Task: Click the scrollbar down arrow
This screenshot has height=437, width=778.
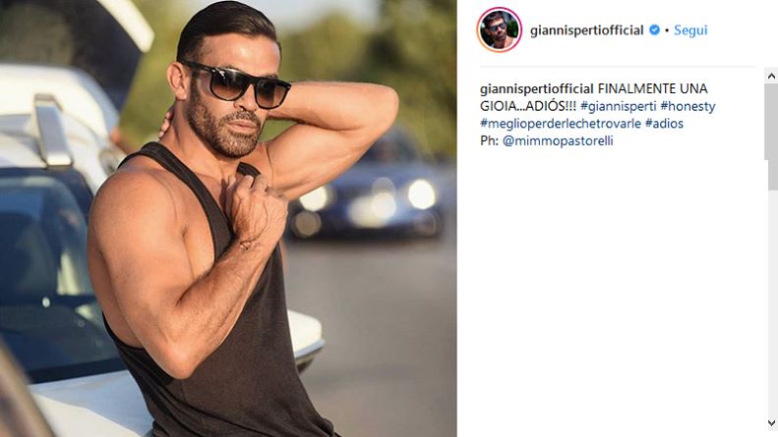Action: pos(771,422)
